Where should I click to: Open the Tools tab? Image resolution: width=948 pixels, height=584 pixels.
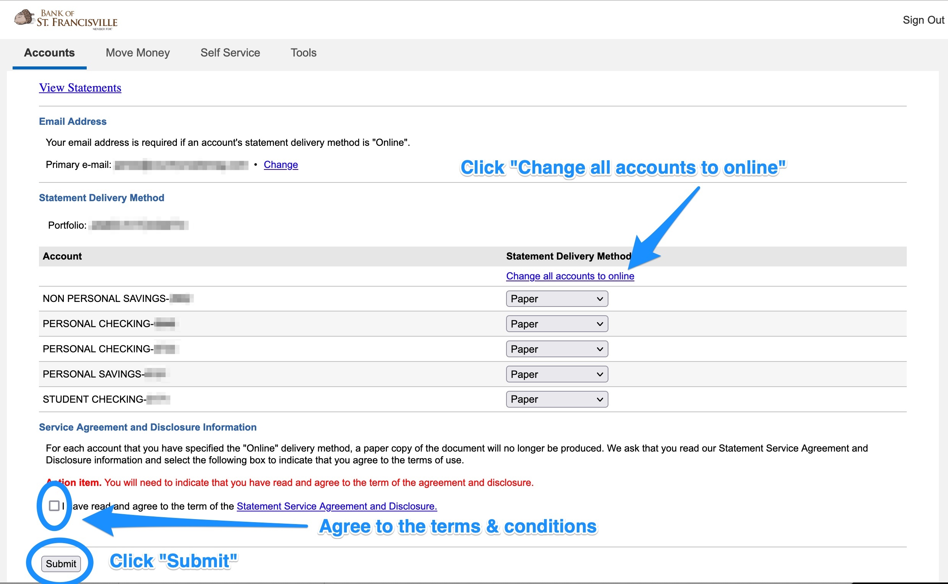click(303, 53)
